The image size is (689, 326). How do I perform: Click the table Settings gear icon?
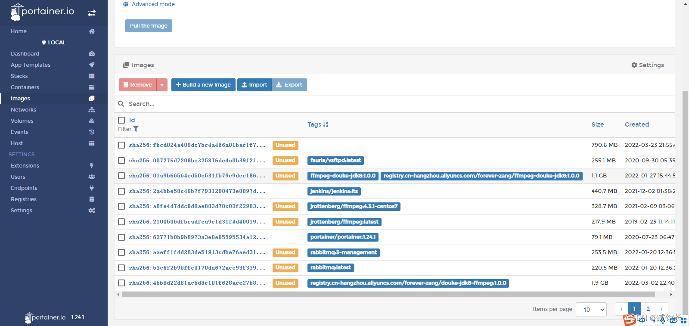[x=634, y=65]
